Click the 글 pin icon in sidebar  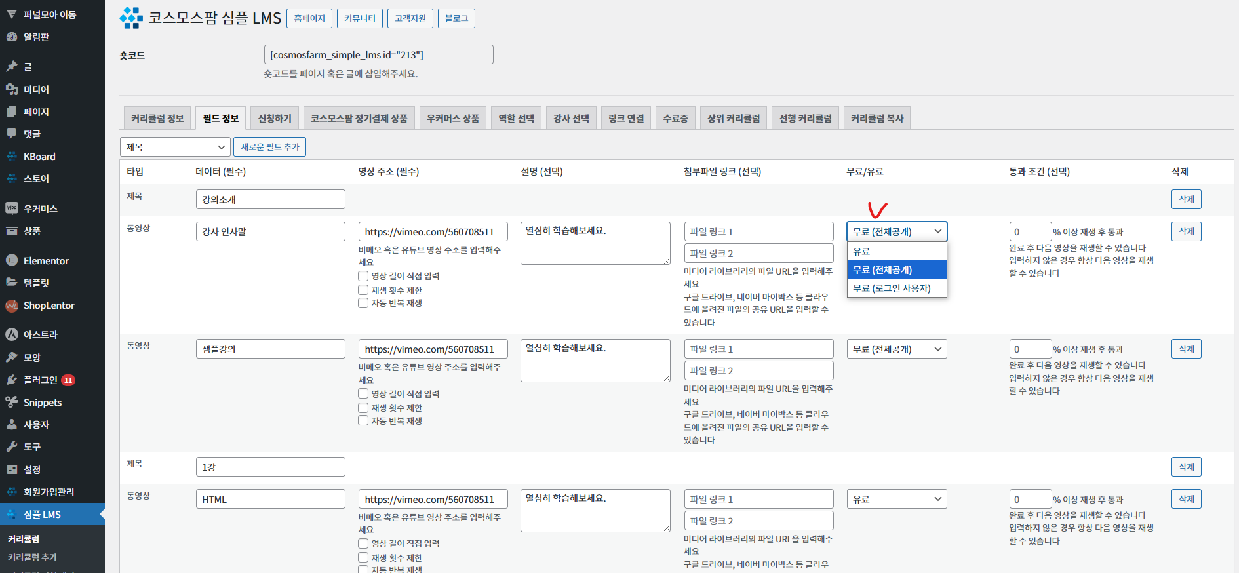pyautogui.click(x=12, y=66)
